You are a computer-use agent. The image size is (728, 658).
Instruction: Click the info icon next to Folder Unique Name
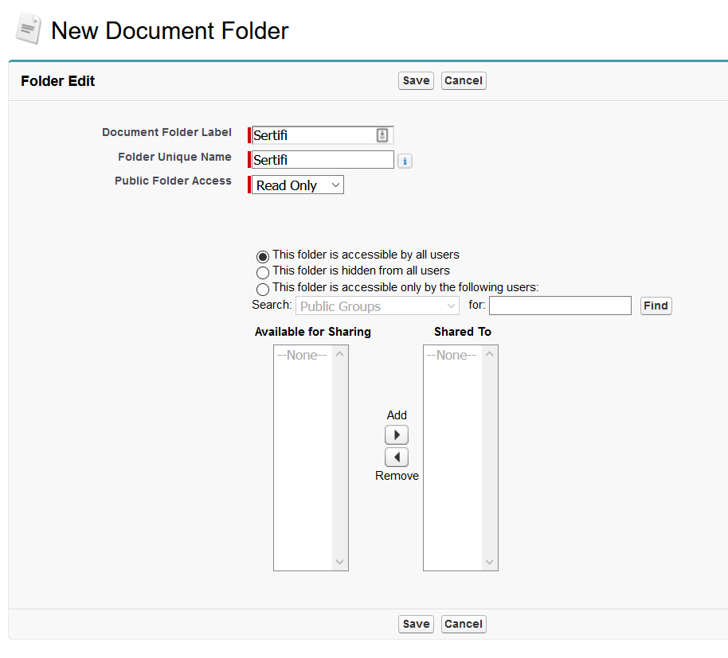405,161
